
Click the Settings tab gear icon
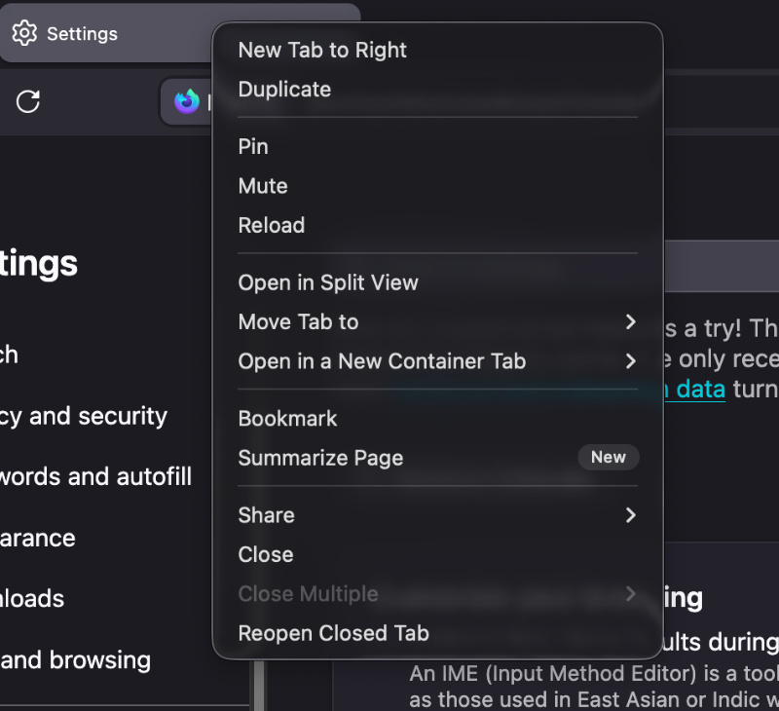click(x=24, y=34)
